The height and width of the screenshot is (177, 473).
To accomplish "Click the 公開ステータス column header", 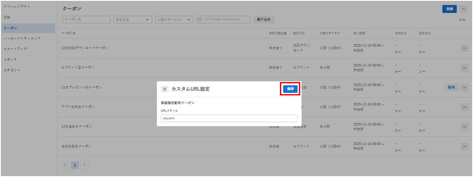I will tap(330, 33).
